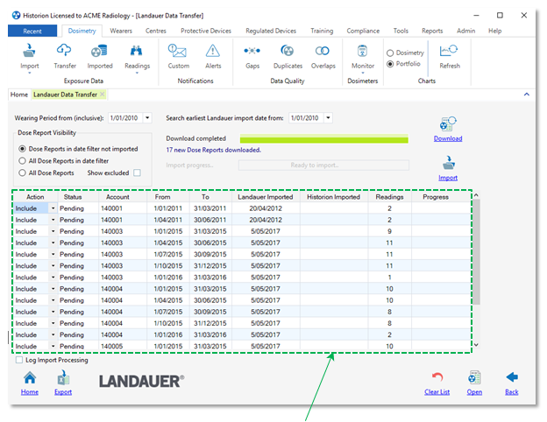
Task: Switch to the Recent tab
Action: coord(32,31)
